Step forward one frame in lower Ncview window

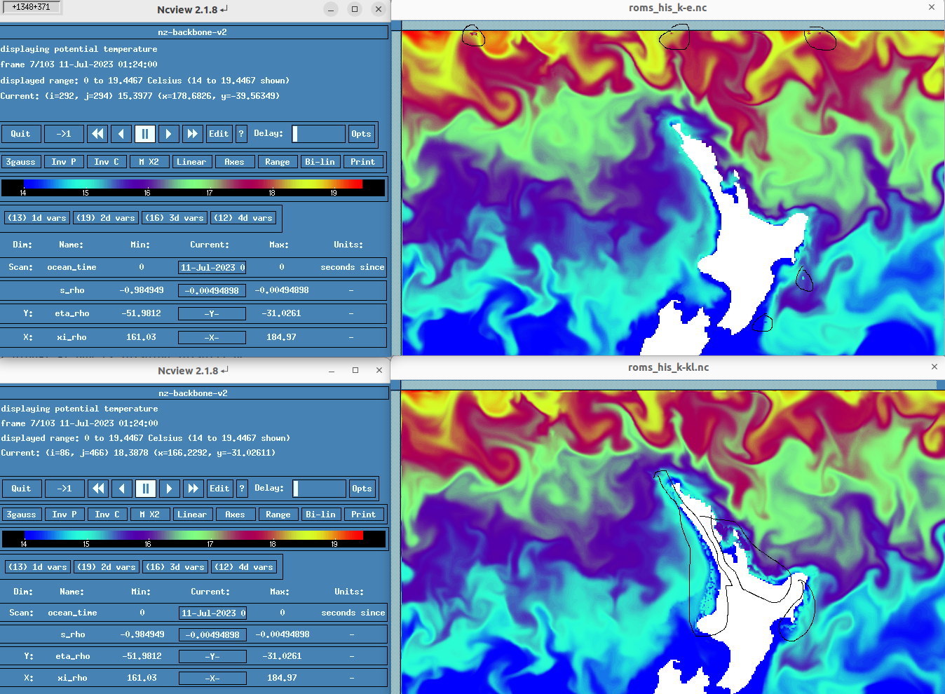click(169, 489)
